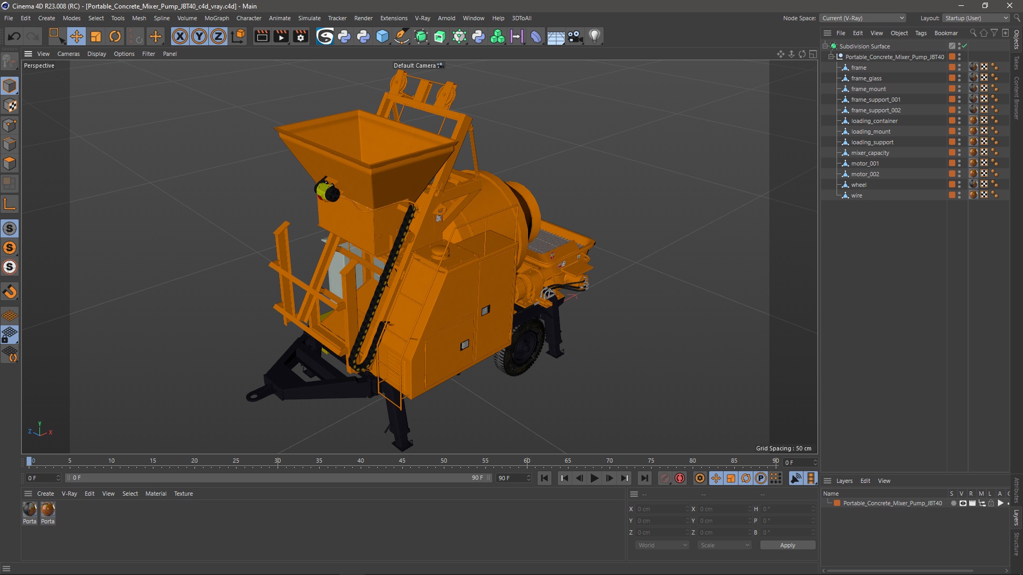
Task: Open the Render Settings icon
Action: [x=301, y=36]
